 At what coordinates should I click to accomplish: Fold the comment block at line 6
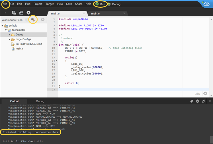coord(56,35)
